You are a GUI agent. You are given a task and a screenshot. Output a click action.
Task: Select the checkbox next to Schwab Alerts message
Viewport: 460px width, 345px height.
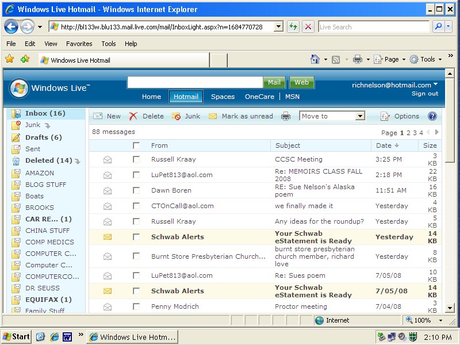pyautogui.click(x=136, y=237)
